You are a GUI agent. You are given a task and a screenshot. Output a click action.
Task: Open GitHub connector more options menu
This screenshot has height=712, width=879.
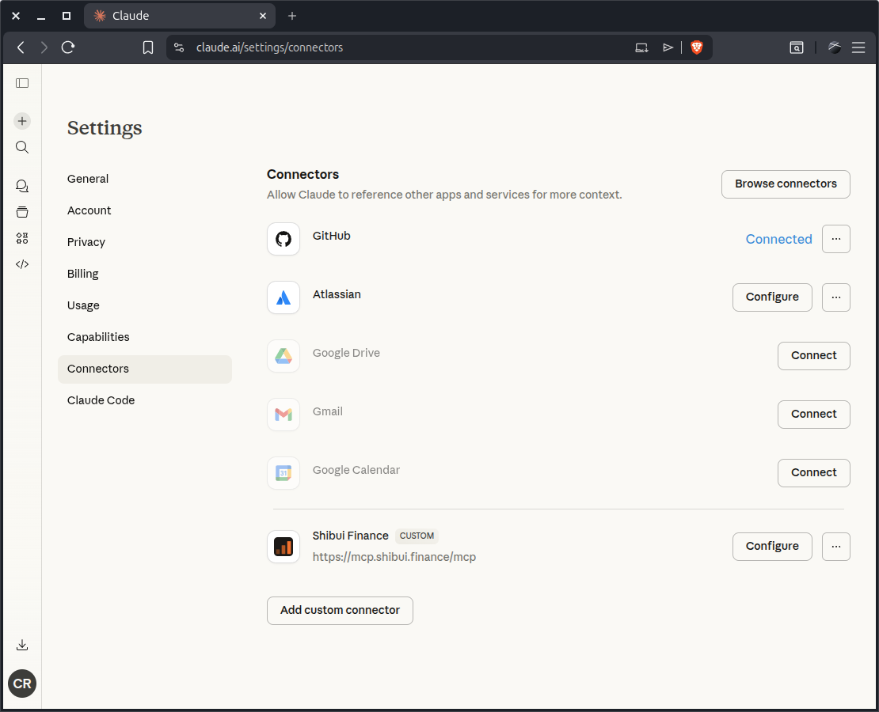click(x=835, y=239)
